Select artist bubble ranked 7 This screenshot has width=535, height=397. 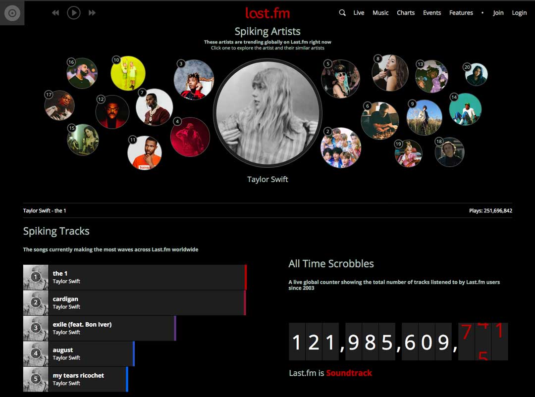pyautogui.click(x=154, y=107)
